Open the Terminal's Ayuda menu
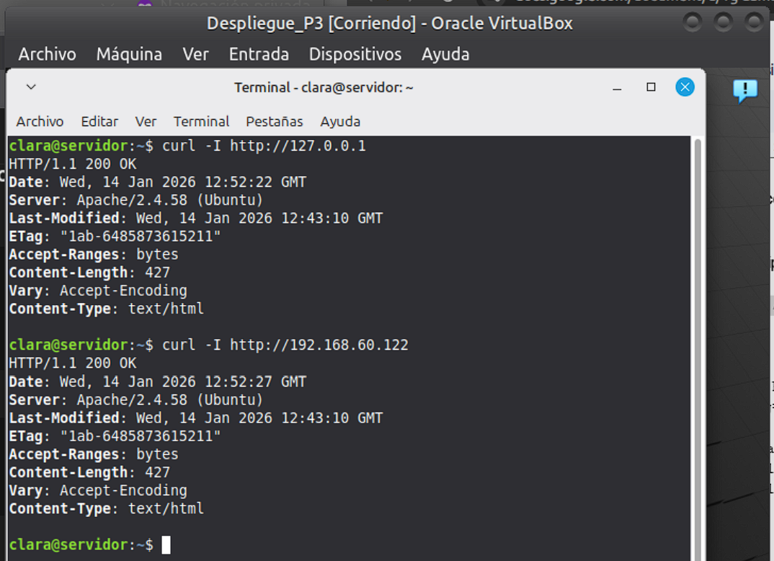774x561 pixels. point(340,121)
